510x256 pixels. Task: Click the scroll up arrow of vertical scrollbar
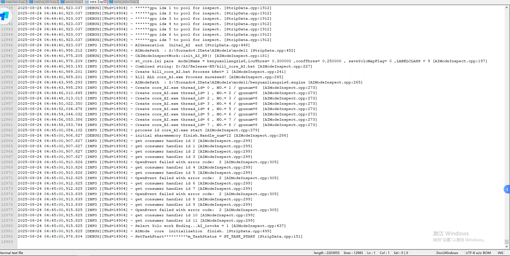tap(507, 8)
